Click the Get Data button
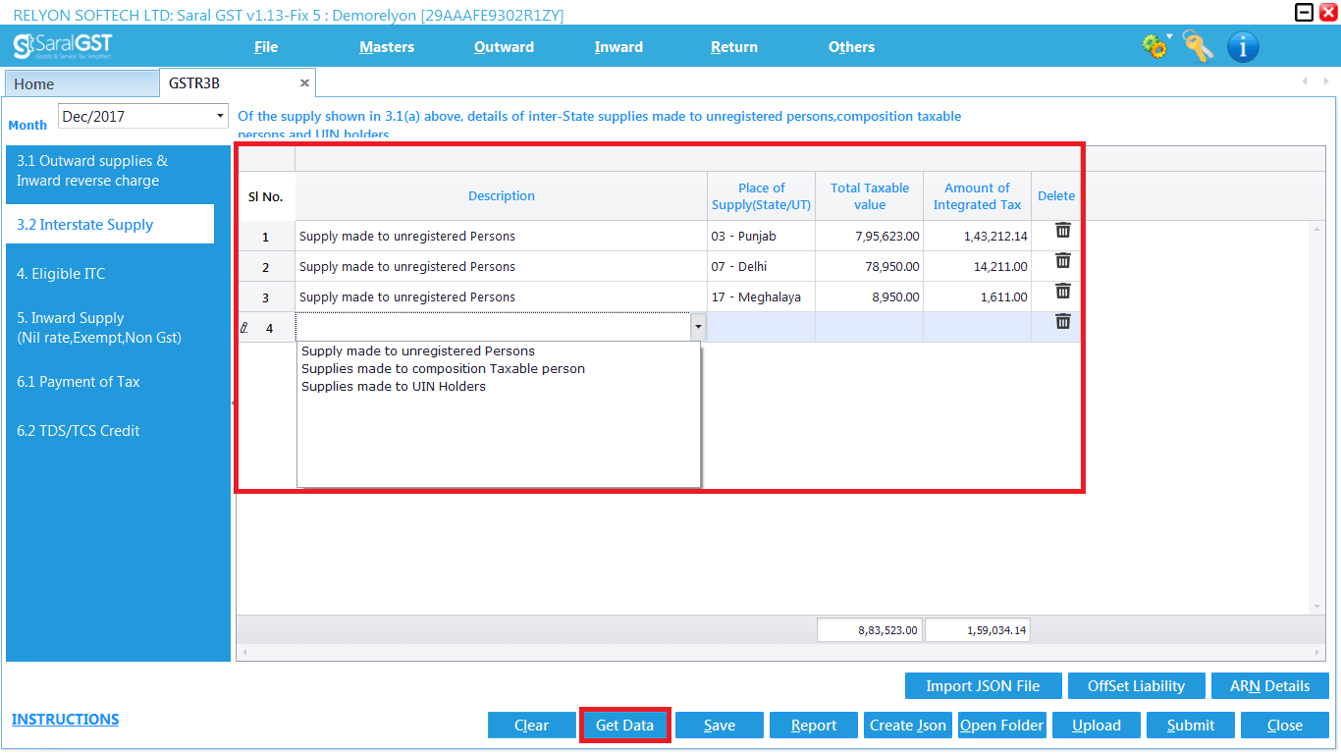This screenshot has width=1341, height=754. point(625,725)
